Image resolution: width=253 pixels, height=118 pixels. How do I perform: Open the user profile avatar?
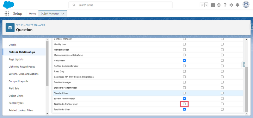coord(246,5)
